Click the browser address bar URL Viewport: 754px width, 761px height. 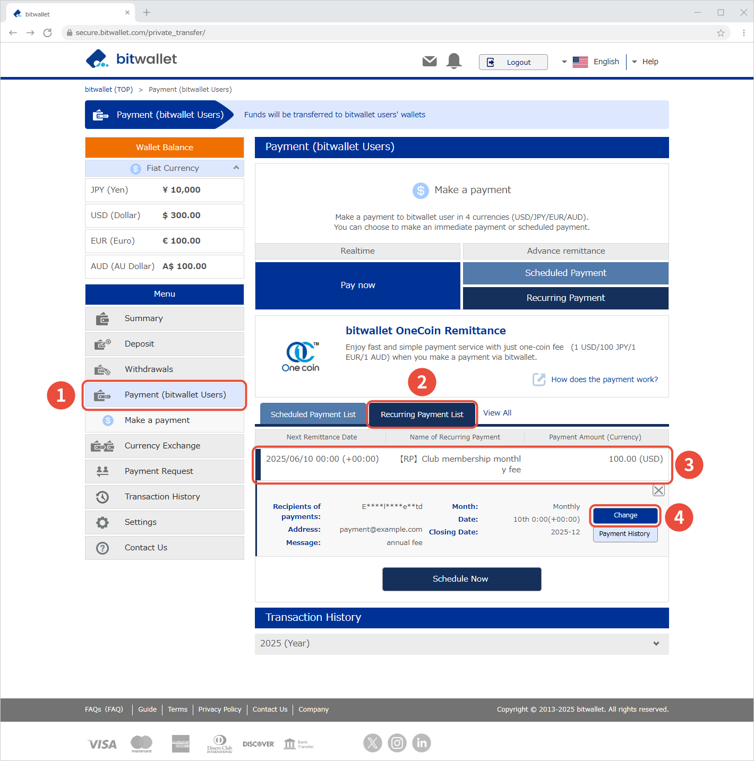click(140, 32)
